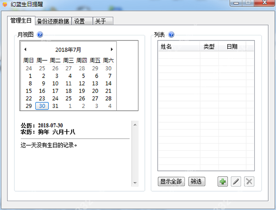Viewport: 276px width, 210px height.
Task: Click scroll down arrow in details pane
Action: (135, 183)
